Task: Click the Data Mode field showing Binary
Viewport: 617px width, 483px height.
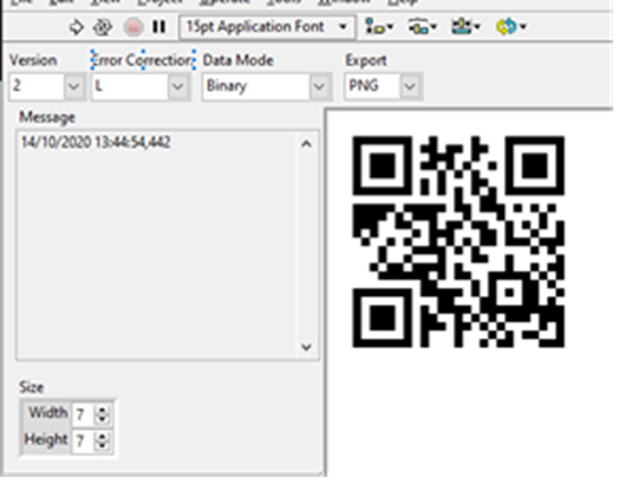Action: coord(257,86)
